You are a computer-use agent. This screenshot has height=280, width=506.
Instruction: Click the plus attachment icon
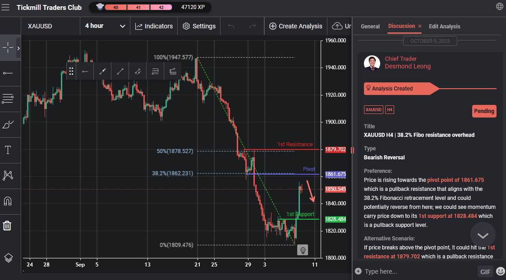click(x=358, y=271)
